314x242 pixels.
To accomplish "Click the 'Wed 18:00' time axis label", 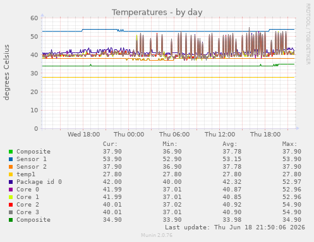I will [x=83, y=135].
